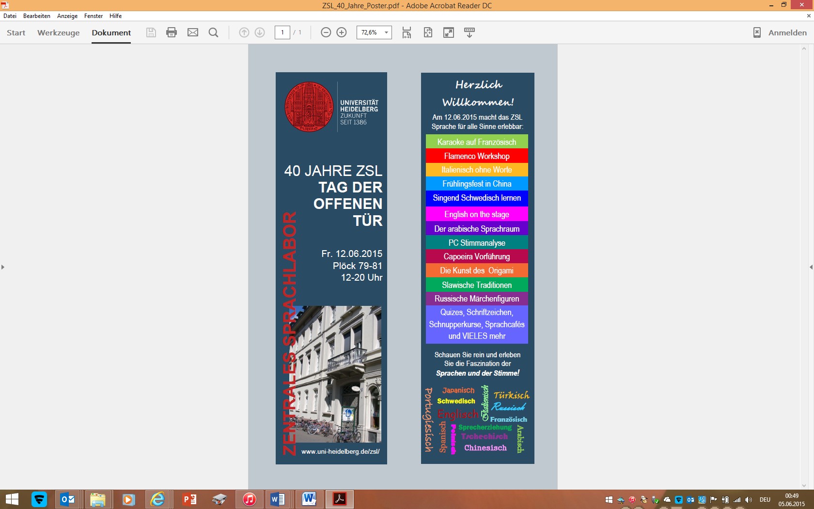Toggle full screen view mode icon

pos(449,32)
